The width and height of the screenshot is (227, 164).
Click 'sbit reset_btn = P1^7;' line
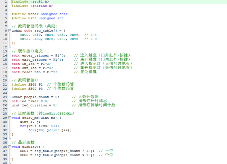pyautogui.click(x=34, y=72)
